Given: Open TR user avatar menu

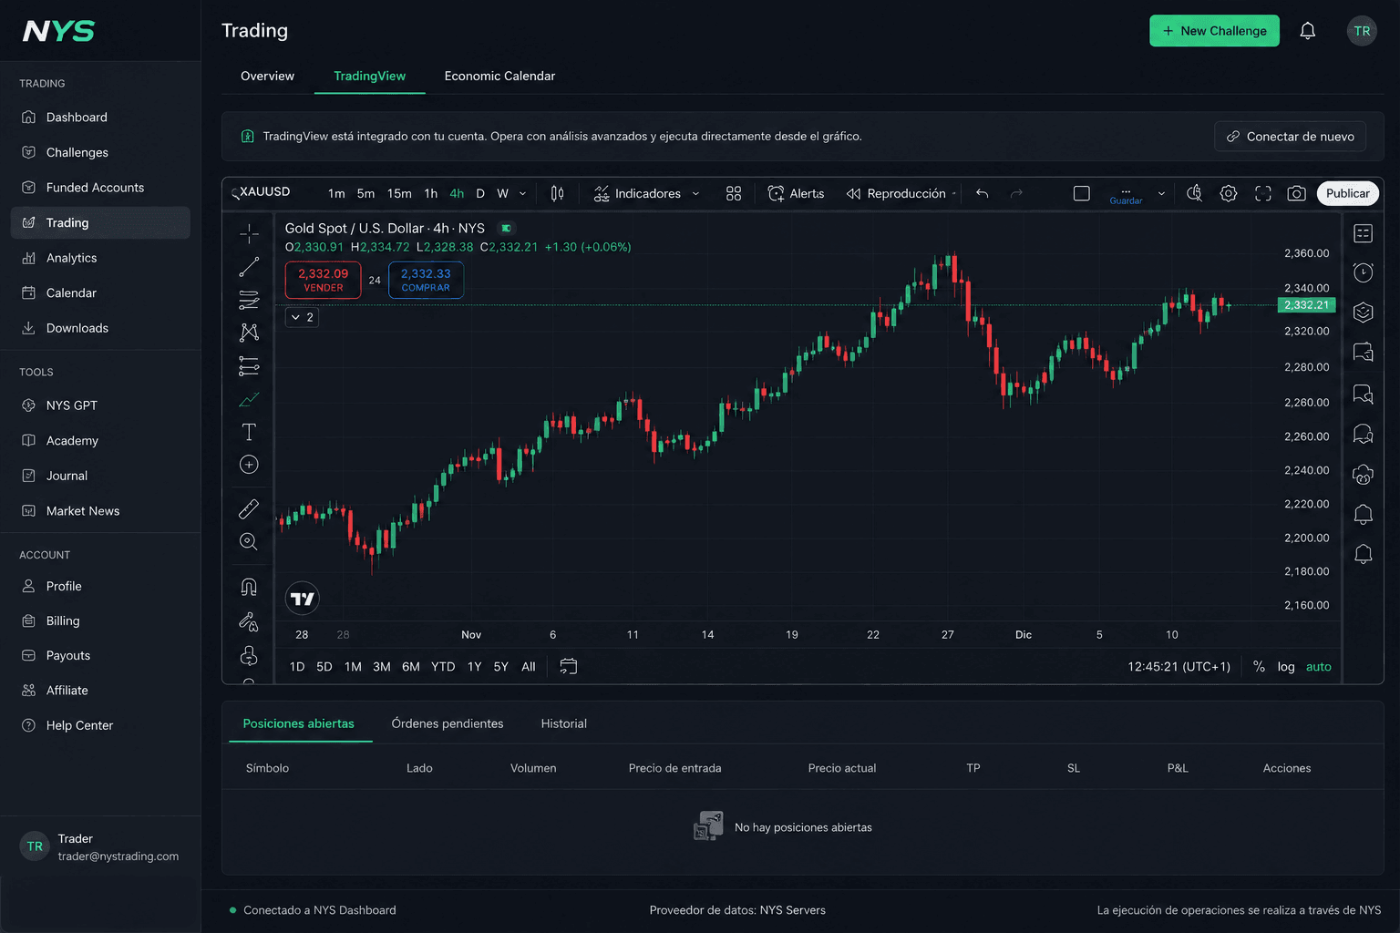Looking at the screenshot, I should (1362, 31).
